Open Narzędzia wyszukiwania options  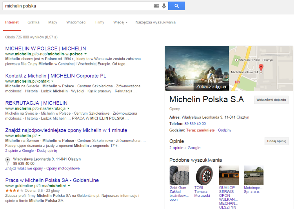pos(156,22)
